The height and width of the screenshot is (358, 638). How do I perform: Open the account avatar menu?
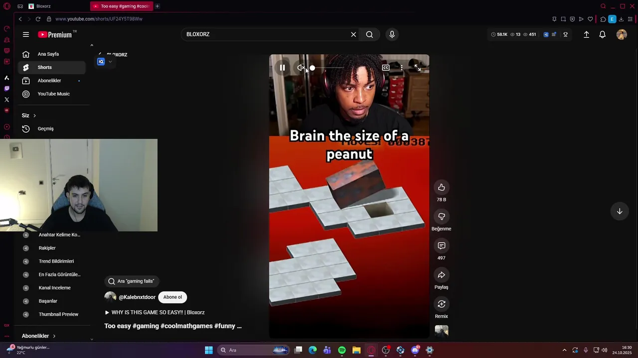point(622,34)
